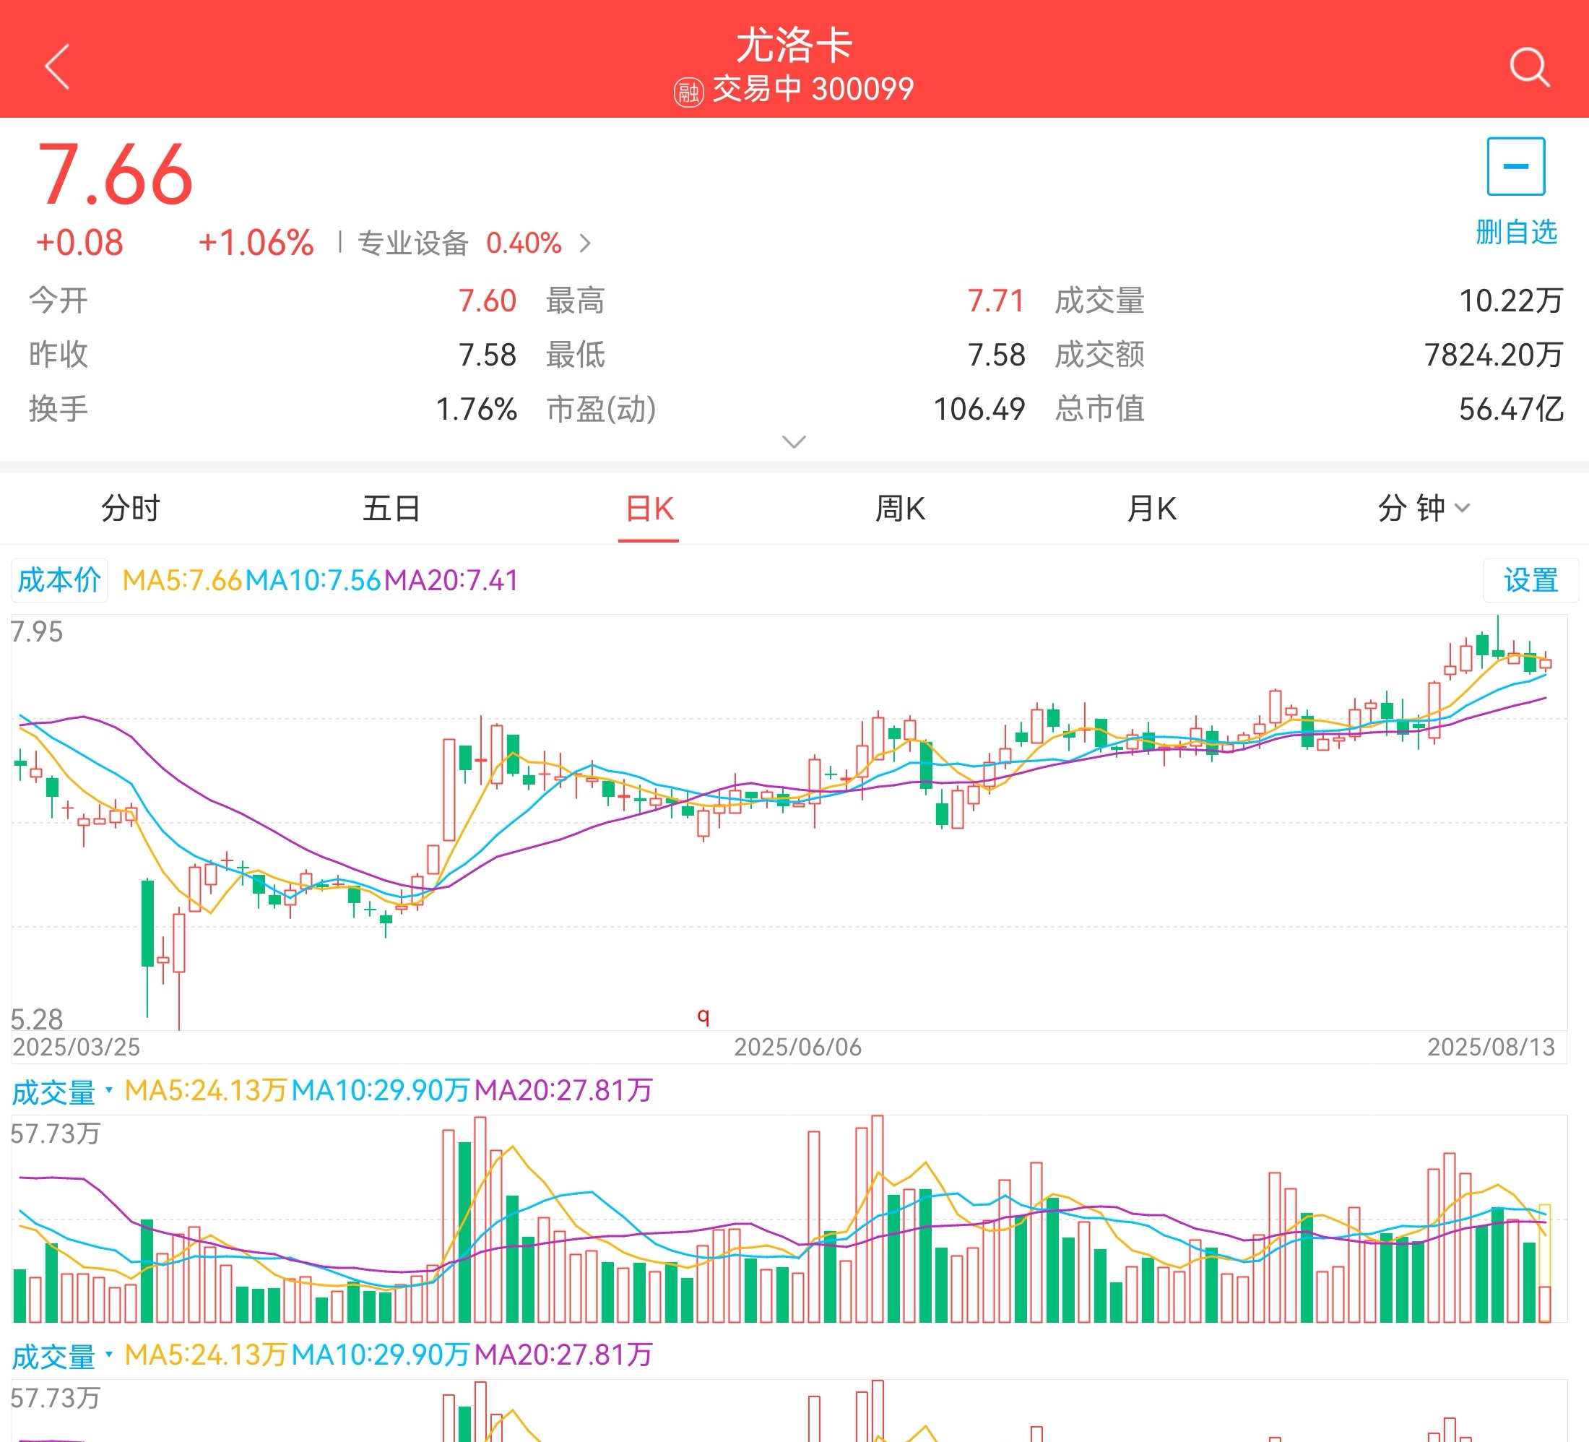The height and width of the screenshot is (1442, 1589).
Task: Switch to the 五日 tab
Action: pos(391,509)
